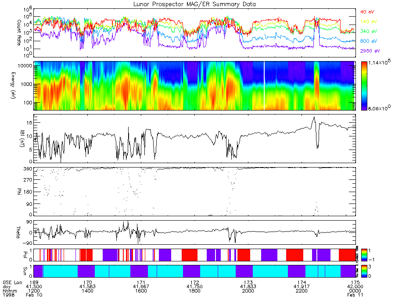Select the green "340 eV" legend label
395x307 pixels.
369,31
